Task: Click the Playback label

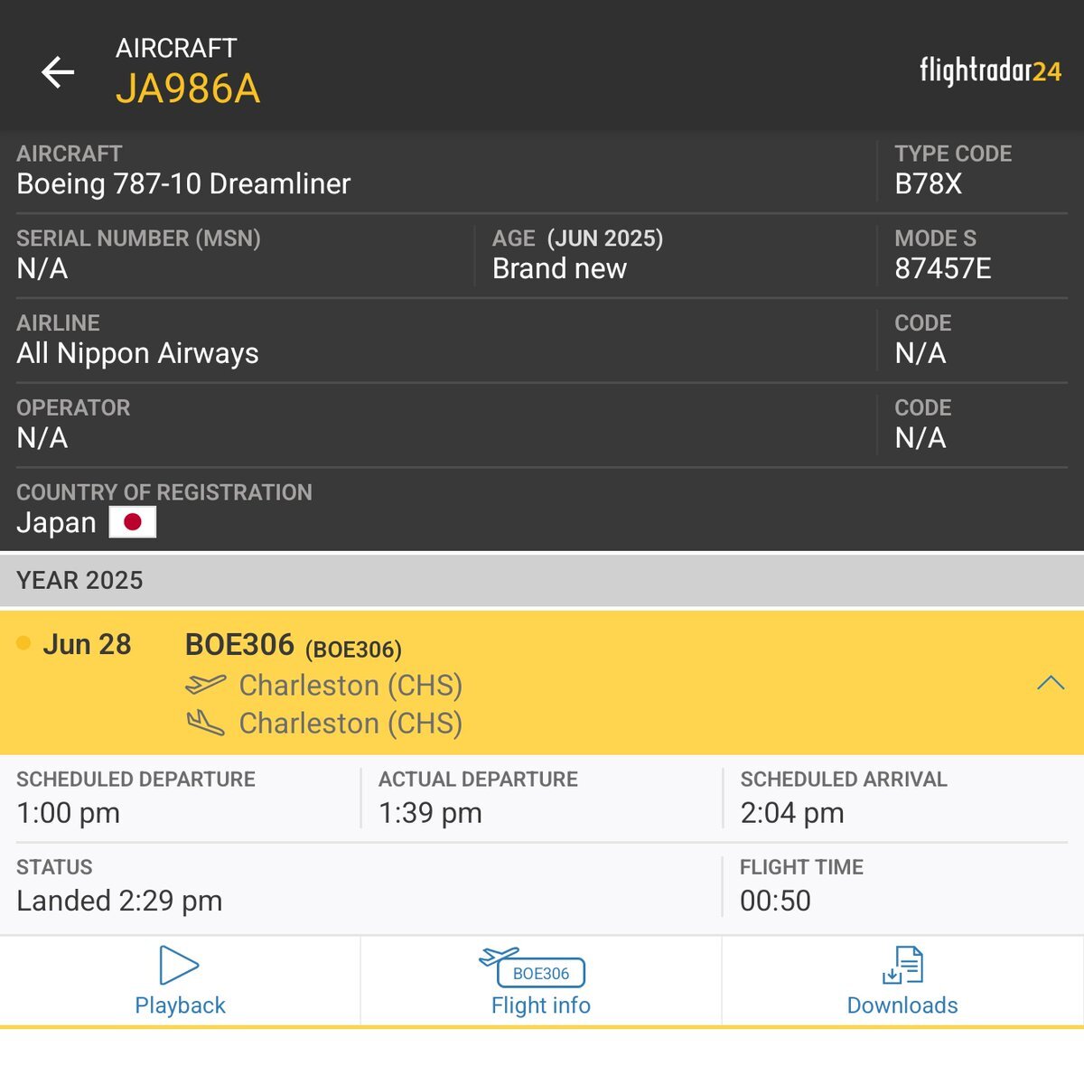Action: (x=180, y=1005)
